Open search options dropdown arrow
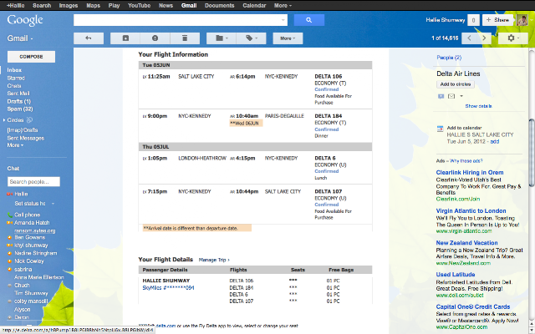This screenshot has height=334, width=535. [283, 20]
